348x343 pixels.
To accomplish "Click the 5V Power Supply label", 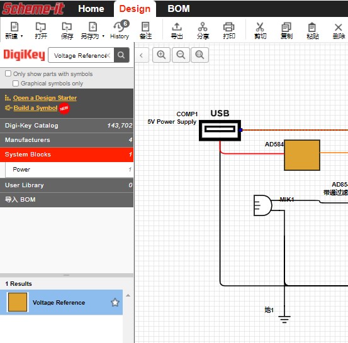I will (172, 122).
